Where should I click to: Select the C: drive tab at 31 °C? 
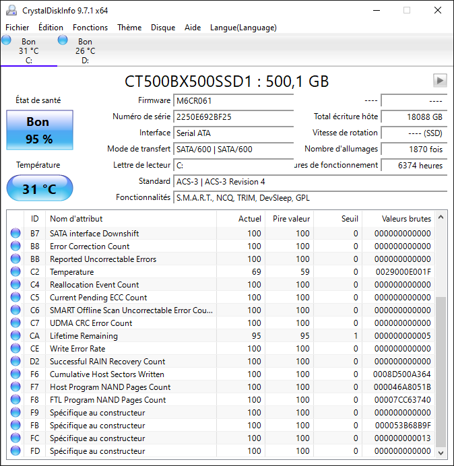click(29, 51)
